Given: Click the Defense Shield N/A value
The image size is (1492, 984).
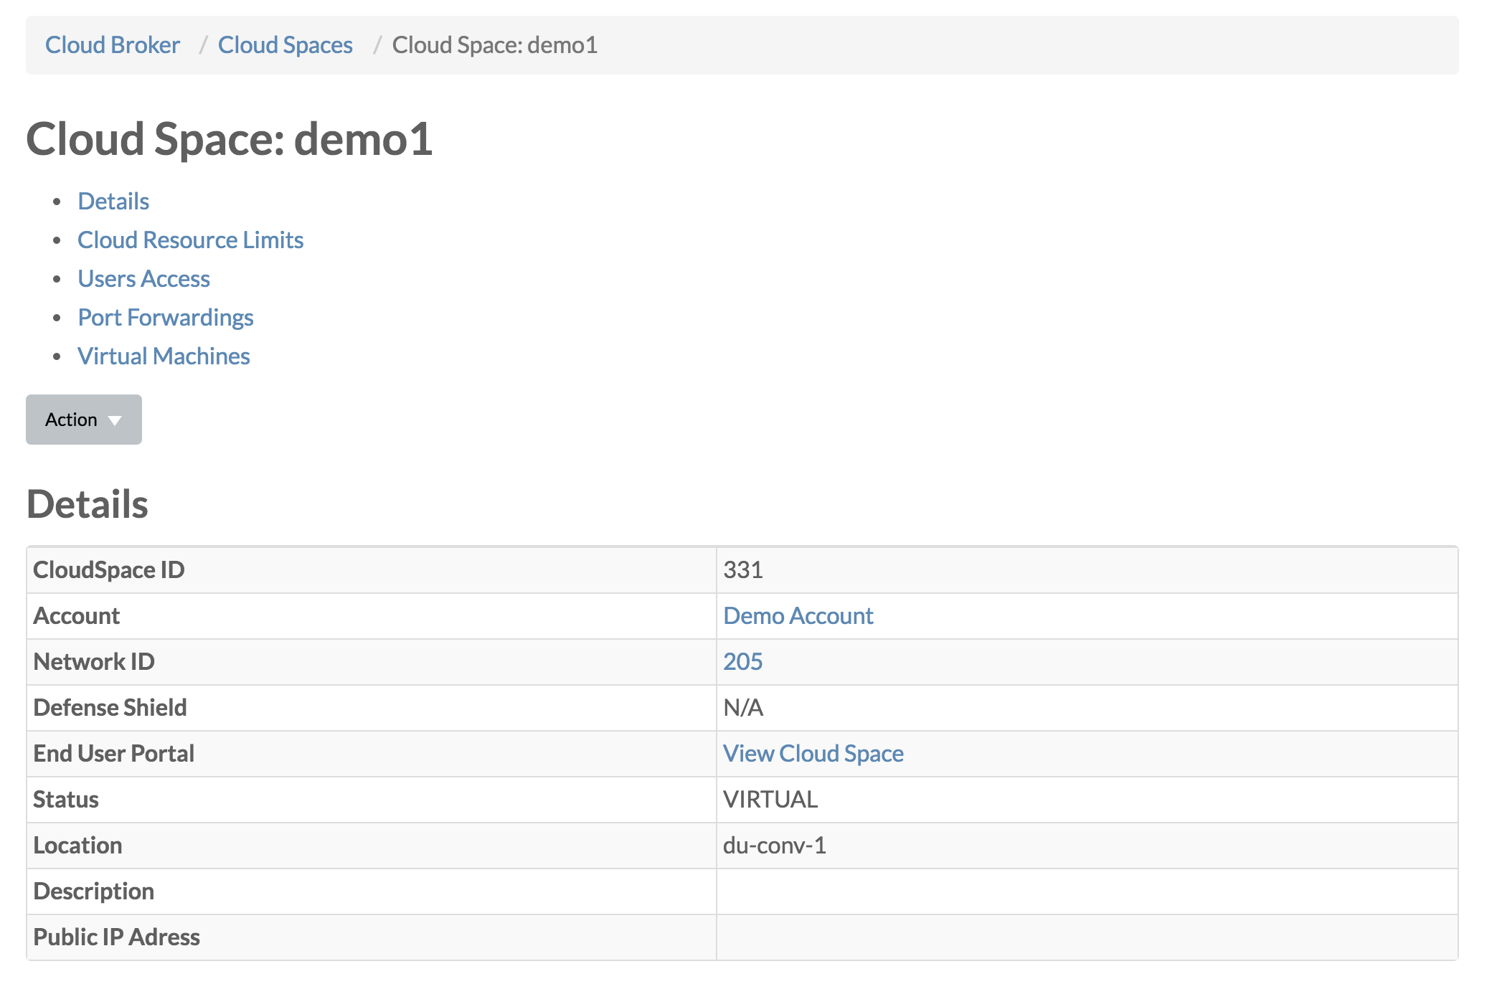Looking at the screenshot, I should [x=742, y=708].
